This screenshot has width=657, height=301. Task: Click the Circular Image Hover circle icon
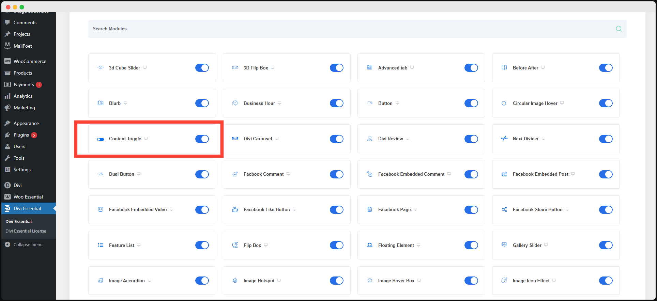504,103
